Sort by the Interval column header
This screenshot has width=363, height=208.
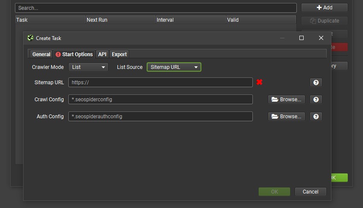[x=191, y=20]
